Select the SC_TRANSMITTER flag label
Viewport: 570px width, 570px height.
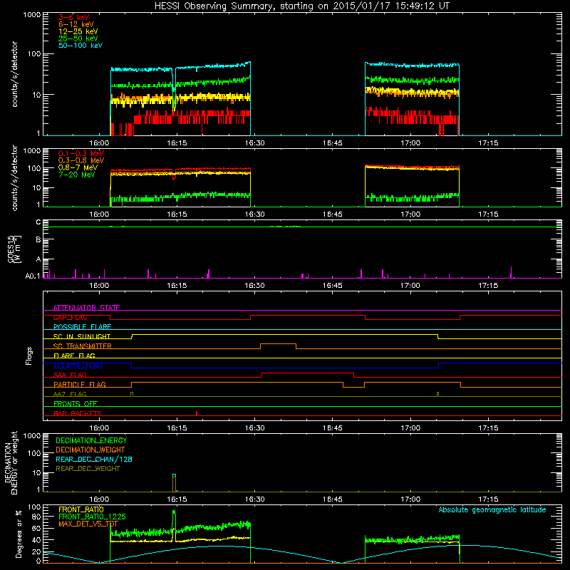point(83,346)
